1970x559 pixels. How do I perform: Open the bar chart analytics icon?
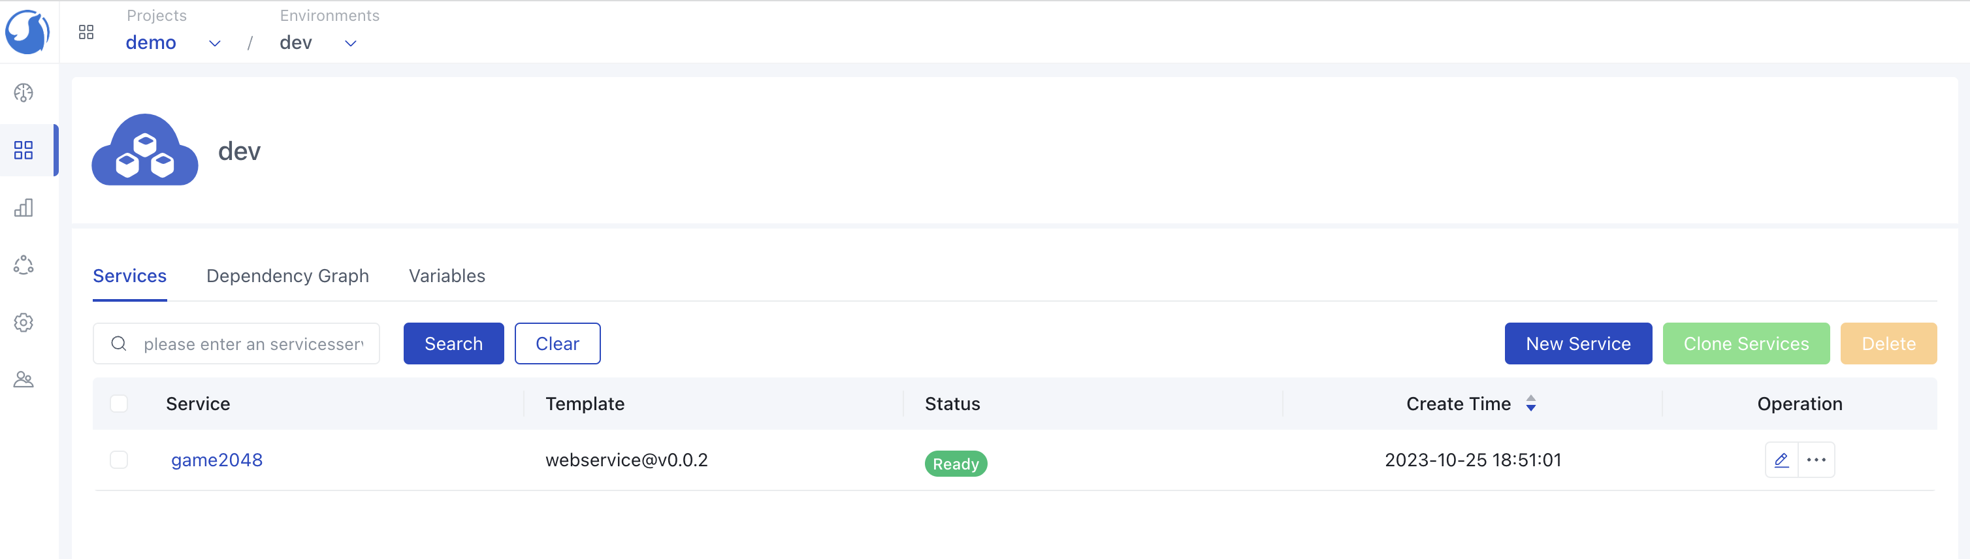(24, 207)
